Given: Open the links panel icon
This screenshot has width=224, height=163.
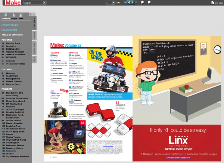Looking at the screenshot, I should tap(21, 15).
